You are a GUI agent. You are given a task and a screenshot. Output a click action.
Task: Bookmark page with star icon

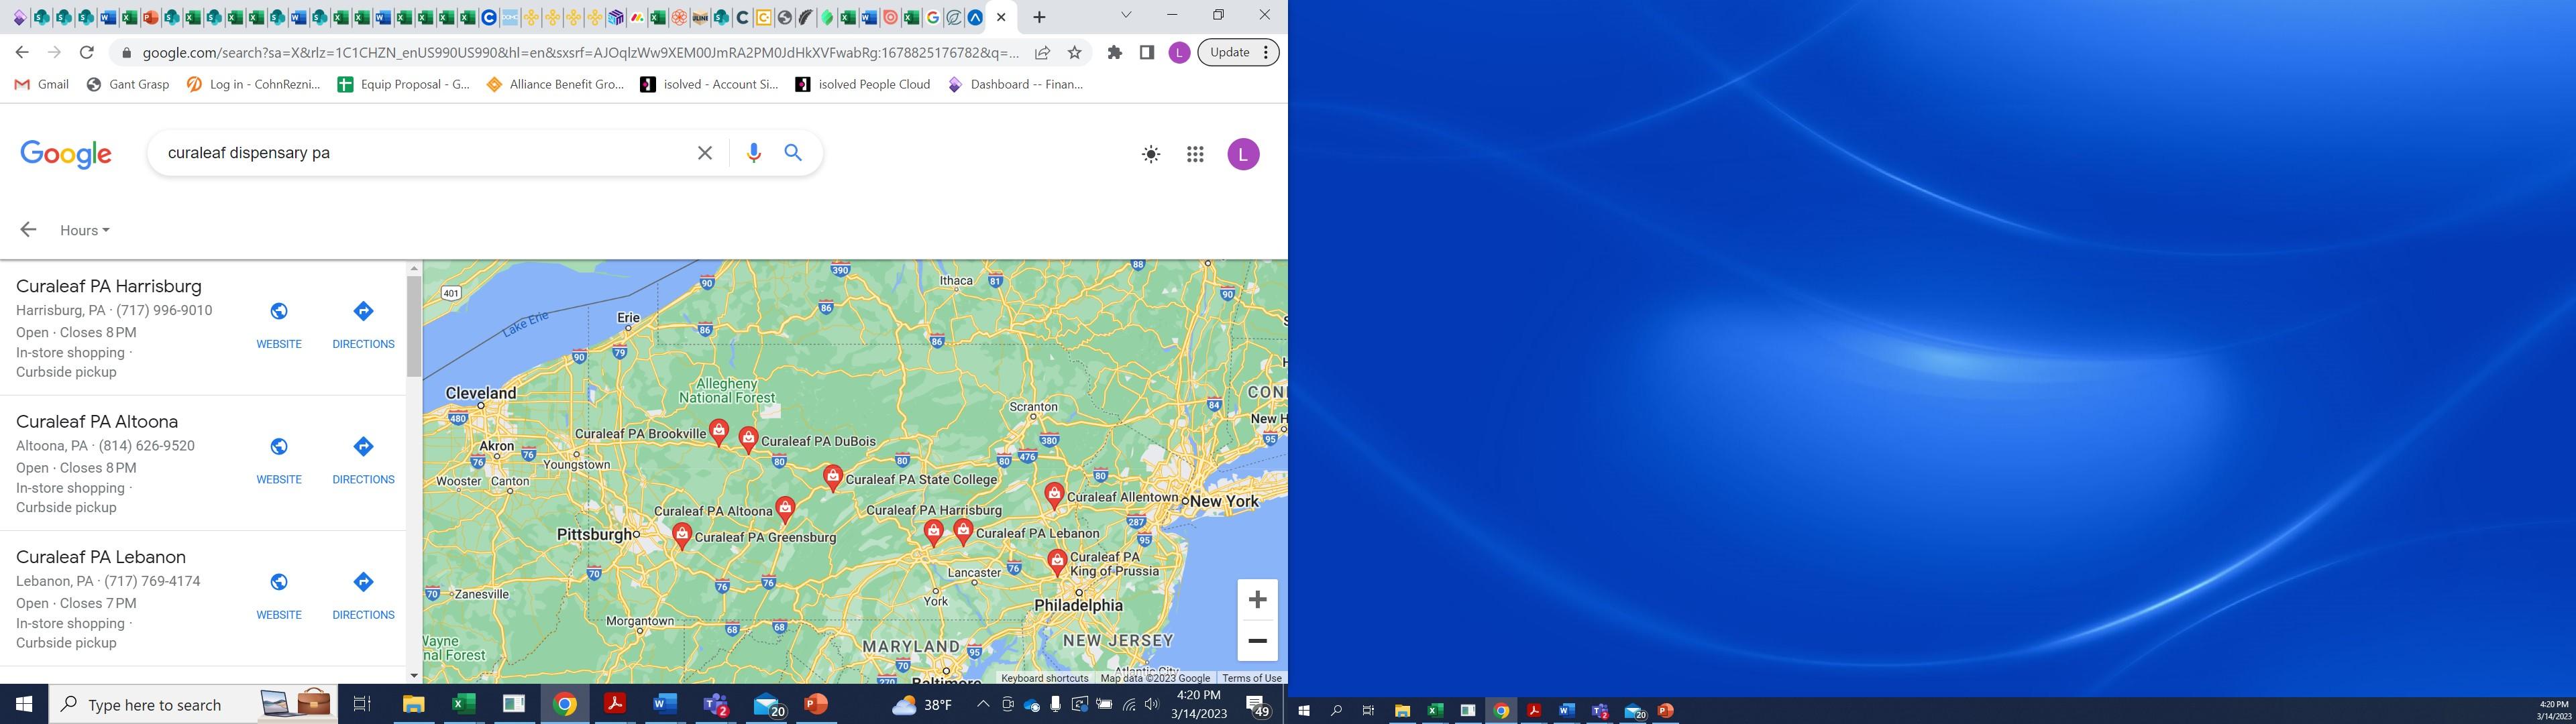click(1074, 53)
